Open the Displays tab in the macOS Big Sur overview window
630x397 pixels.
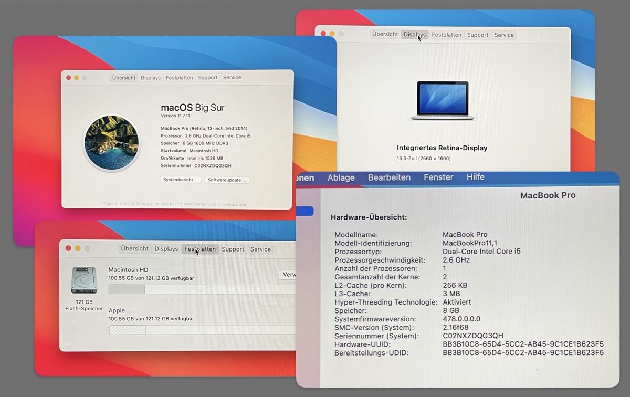click(x=150, y=78)
